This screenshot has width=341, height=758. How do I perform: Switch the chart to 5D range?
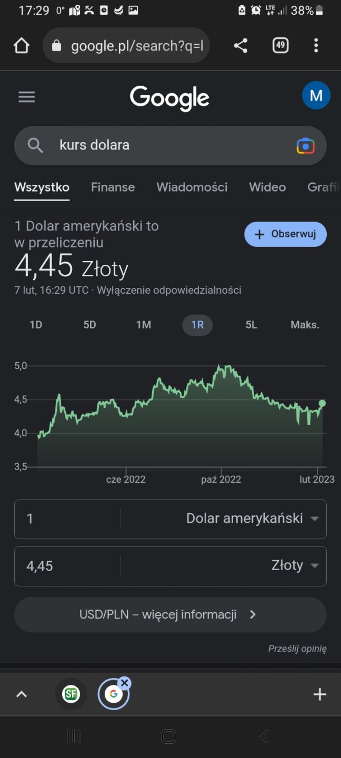coord(89,325)
